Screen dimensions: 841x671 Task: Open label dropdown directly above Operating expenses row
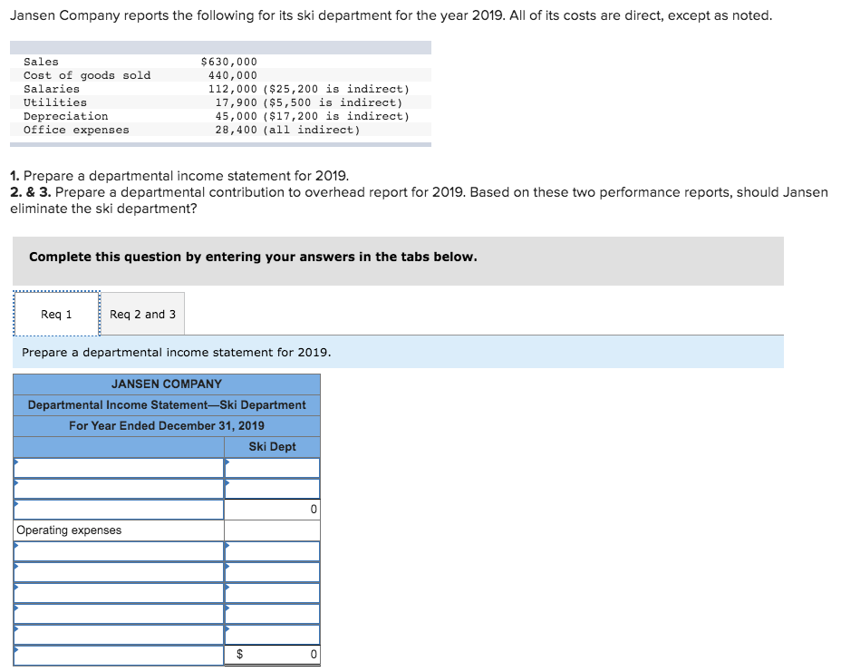point(119,510)
